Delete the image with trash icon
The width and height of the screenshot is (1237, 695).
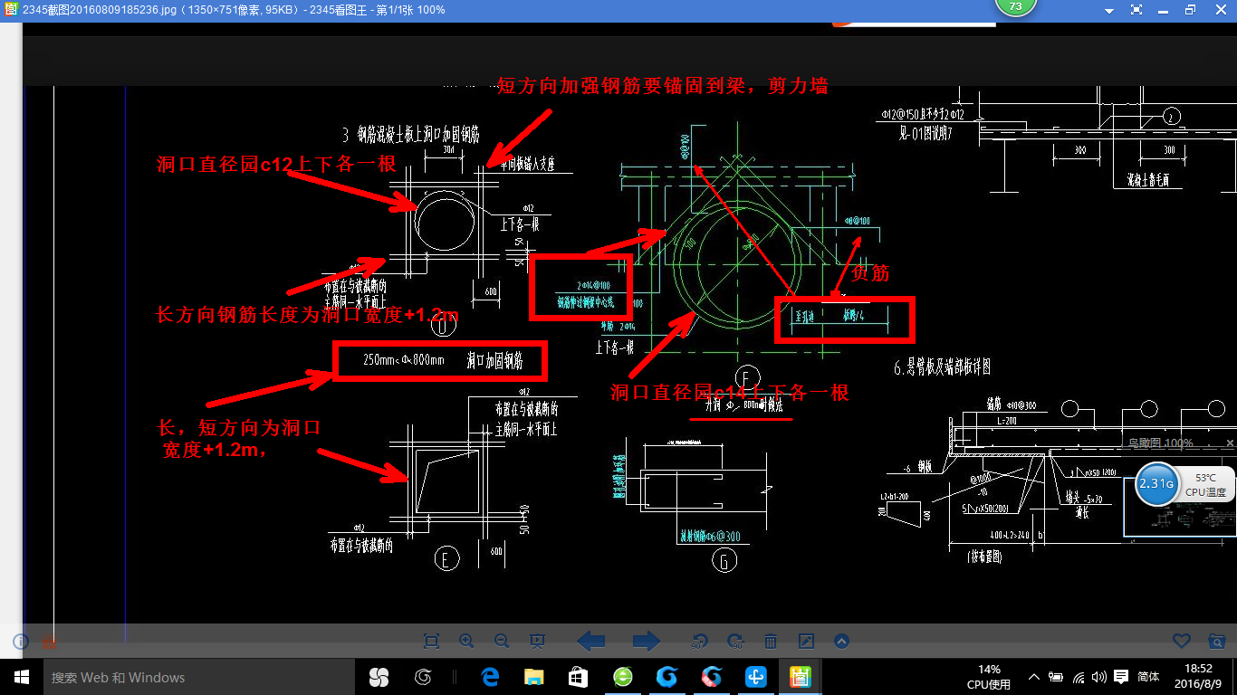tap(771, 642)
